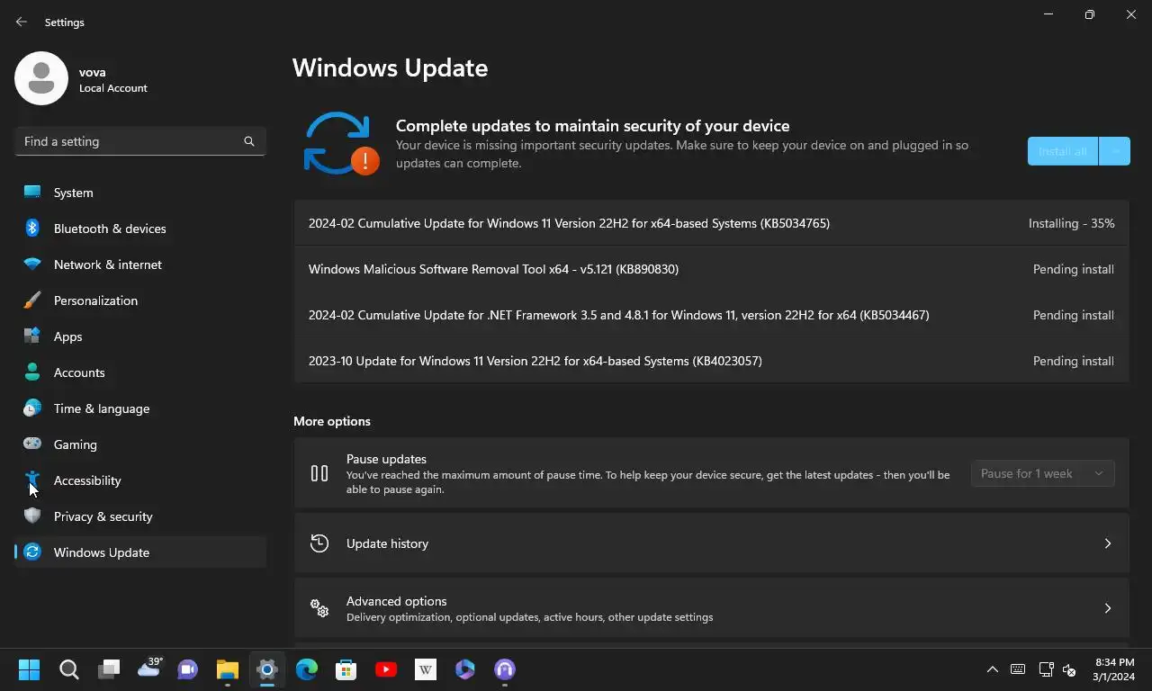1152x691 pixels.
Task: Launch Microsoft Edge from the taskbar
Action: coord(307,669)
